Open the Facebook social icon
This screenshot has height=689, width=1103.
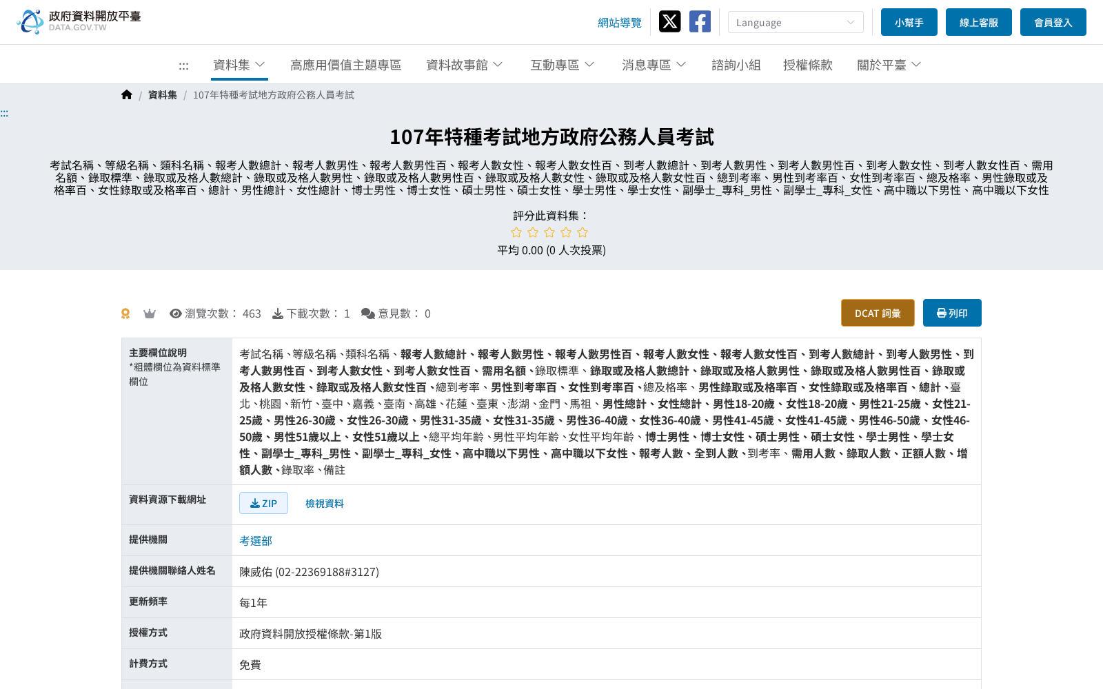pos(700,21)
